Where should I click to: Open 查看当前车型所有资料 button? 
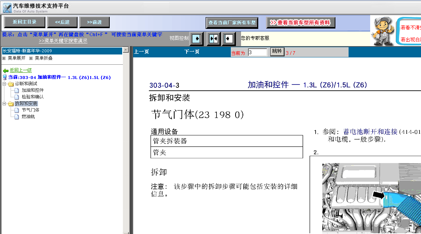301,23
